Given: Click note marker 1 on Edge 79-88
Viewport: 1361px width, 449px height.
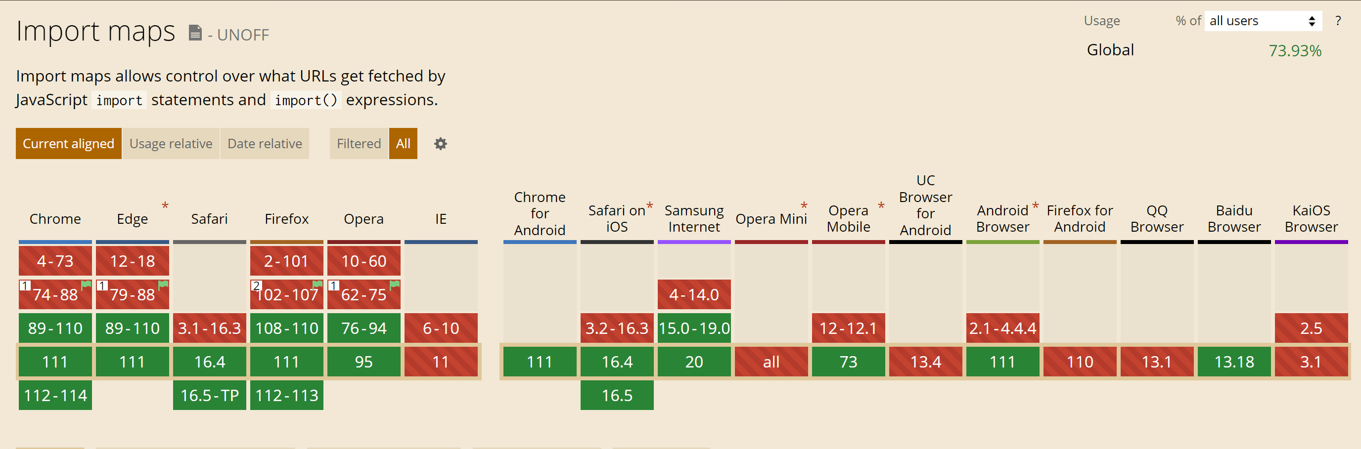Looking at the screenshot, I should pyautogui.click(x=102, y=286).
